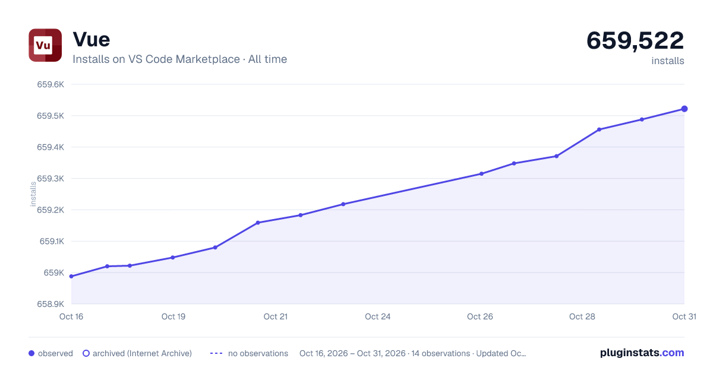The height and width of the screenshot is (374, 713).
Task: Click the 'archived (Internet Archive)' legend circle
Action: tap(86, 353)
